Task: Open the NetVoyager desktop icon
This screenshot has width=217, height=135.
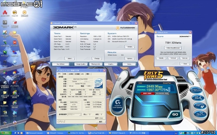Action: (x=5, y=54)
